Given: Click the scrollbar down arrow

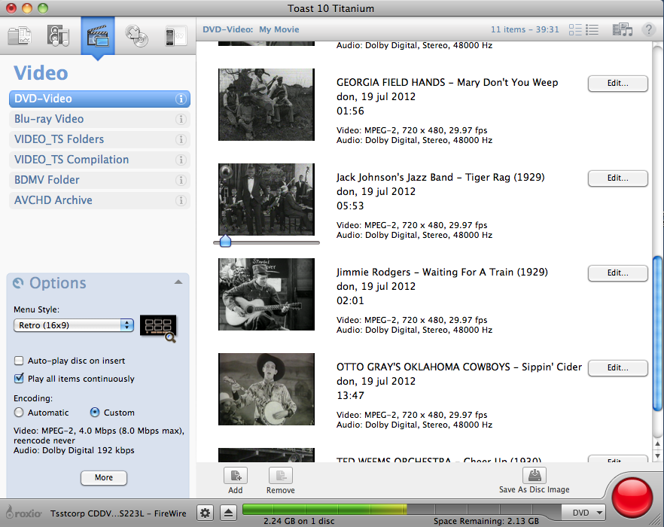Looking at the screenshot, I should point(657,455).
